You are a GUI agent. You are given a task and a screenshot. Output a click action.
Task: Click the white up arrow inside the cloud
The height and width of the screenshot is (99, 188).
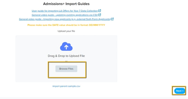click(x=66, y=47)
